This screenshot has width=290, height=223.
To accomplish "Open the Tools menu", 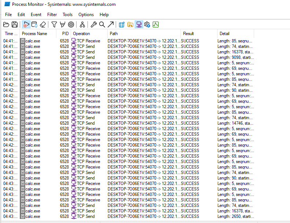I will pos(67,15).
